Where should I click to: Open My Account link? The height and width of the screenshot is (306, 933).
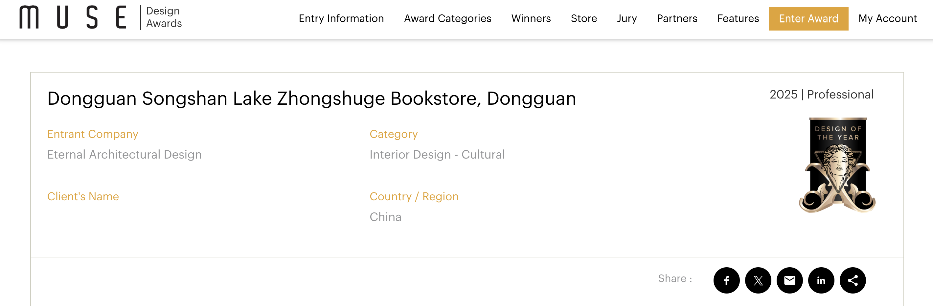pos(887,18)
